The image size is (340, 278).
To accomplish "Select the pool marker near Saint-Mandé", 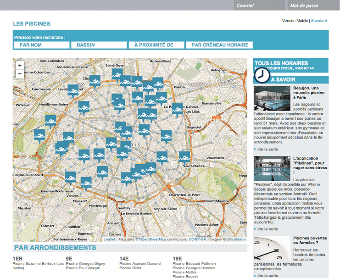I will coord(184,157).
